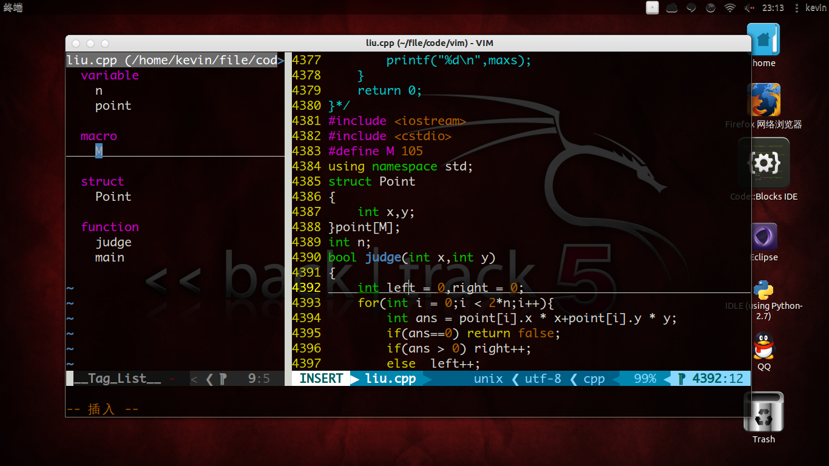Open the messaging chat bubble indicator
Viewport: 829px width, 466px height.
691,8
